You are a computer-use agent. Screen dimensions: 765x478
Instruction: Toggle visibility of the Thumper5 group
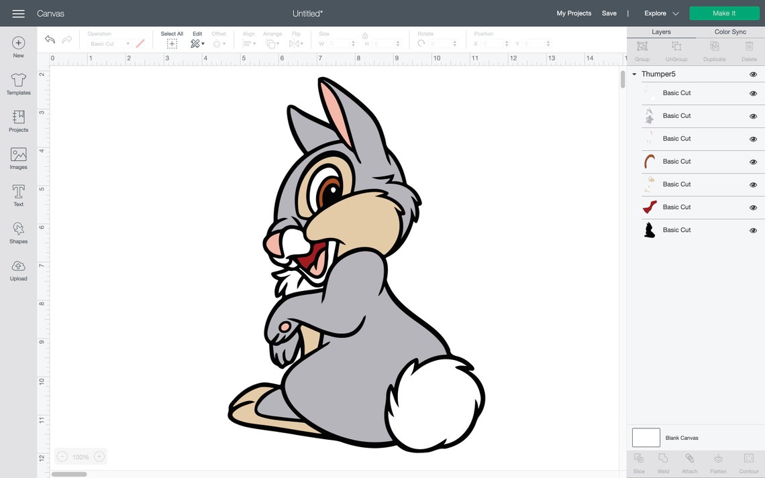[x=752, y=74]
